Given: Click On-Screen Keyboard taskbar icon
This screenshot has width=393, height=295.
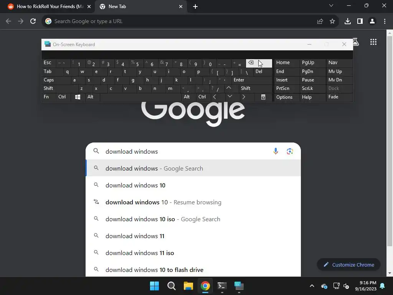Looking at the screenshot, I should (x=239, y=286).
